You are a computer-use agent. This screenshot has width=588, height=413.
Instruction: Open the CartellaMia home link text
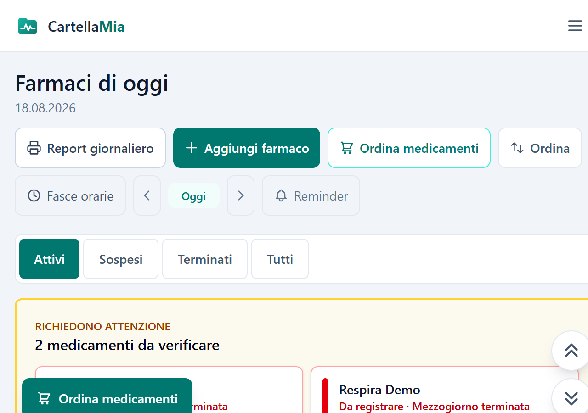[x=86, y=27]
